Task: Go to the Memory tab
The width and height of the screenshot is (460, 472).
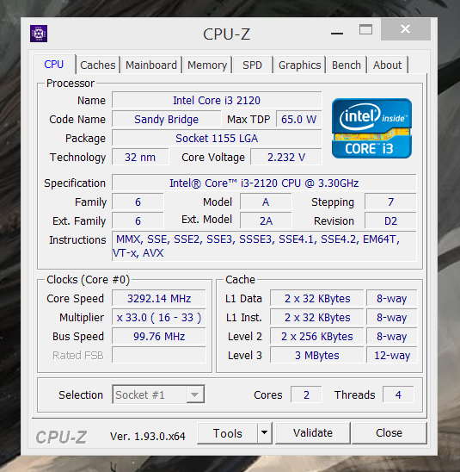Action: 207,65
